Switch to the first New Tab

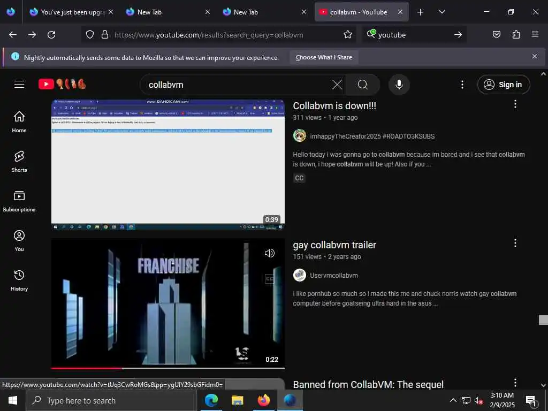point(168,12)
